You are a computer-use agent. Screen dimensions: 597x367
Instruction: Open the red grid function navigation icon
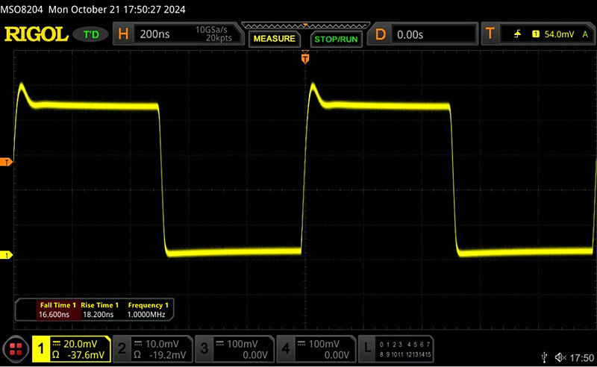click(x=16, y=349)
